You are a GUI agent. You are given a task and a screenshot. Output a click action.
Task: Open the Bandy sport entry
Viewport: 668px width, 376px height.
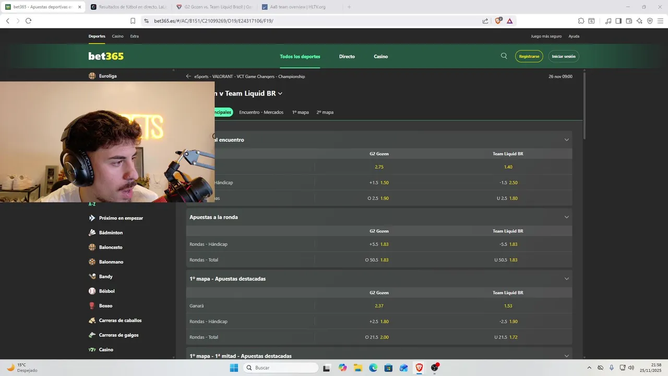pos(101,276)
